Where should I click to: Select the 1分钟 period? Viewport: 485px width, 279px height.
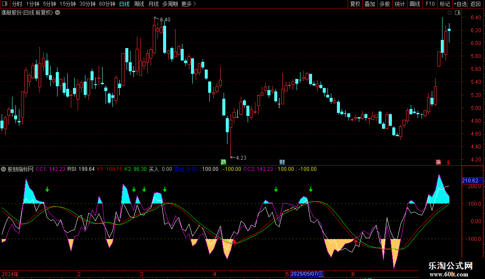[x=33, y=4]
